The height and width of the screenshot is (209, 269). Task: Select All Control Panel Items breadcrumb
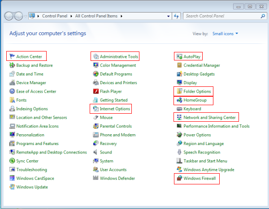(96, 16)
